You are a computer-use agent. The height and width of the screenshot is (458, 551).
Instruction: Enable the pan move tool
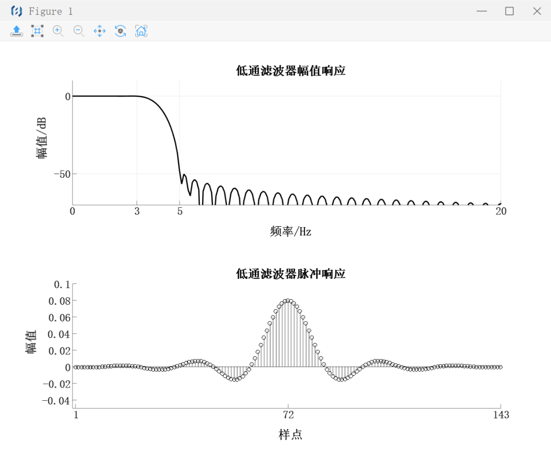(x=99, y=31)
